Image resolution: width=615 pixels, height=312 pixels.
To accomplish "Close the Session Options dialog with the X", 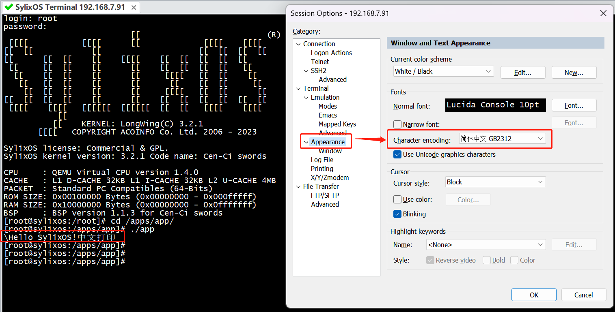I will click(604, 13).
